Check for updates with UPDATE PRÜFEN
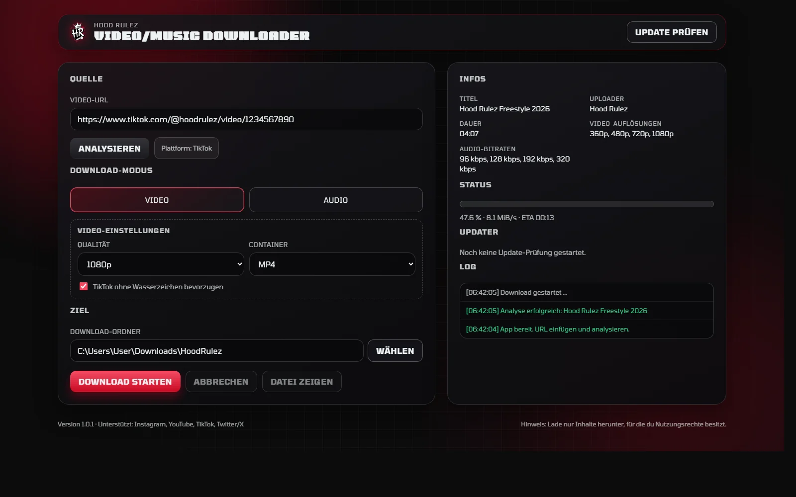Screen dimensions: 796x497 click(672, 32)
